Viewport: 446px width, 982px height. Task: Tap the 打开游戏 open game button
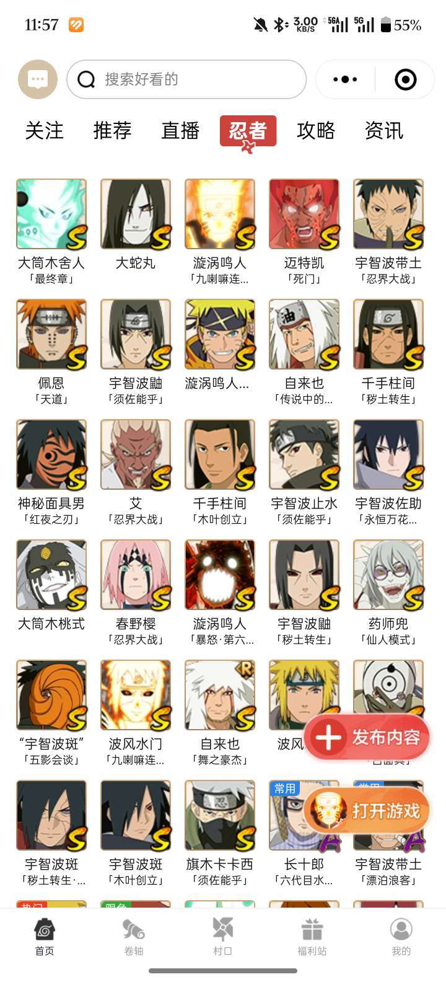367,811
